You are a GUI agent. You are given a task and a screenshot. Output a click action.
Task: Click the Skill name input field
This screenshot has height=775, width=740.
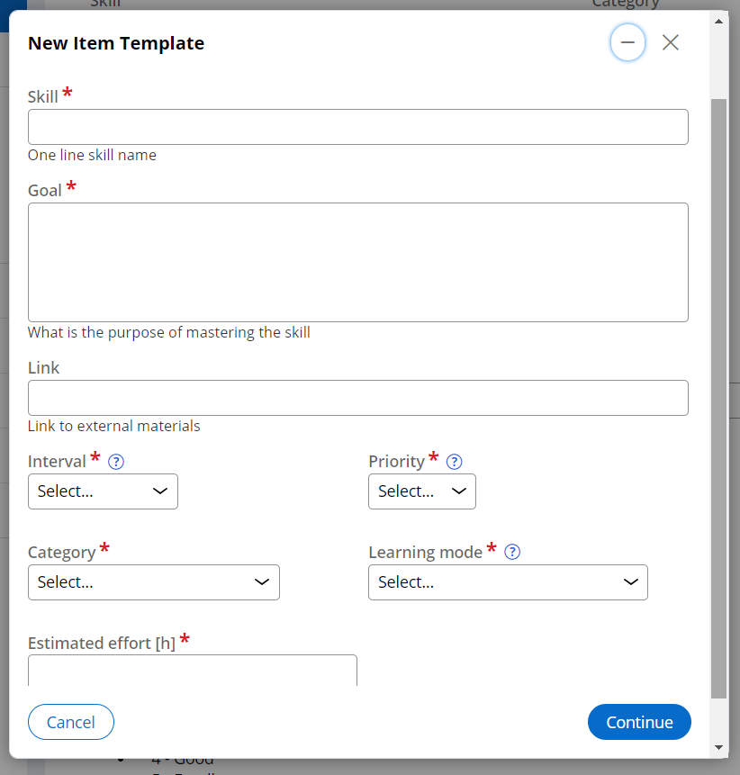click(357, 127)
